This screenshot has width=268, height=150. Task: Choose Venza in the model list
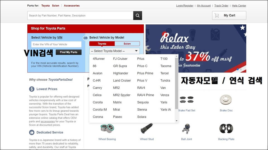pyautogui.click(x=165, y=95)
